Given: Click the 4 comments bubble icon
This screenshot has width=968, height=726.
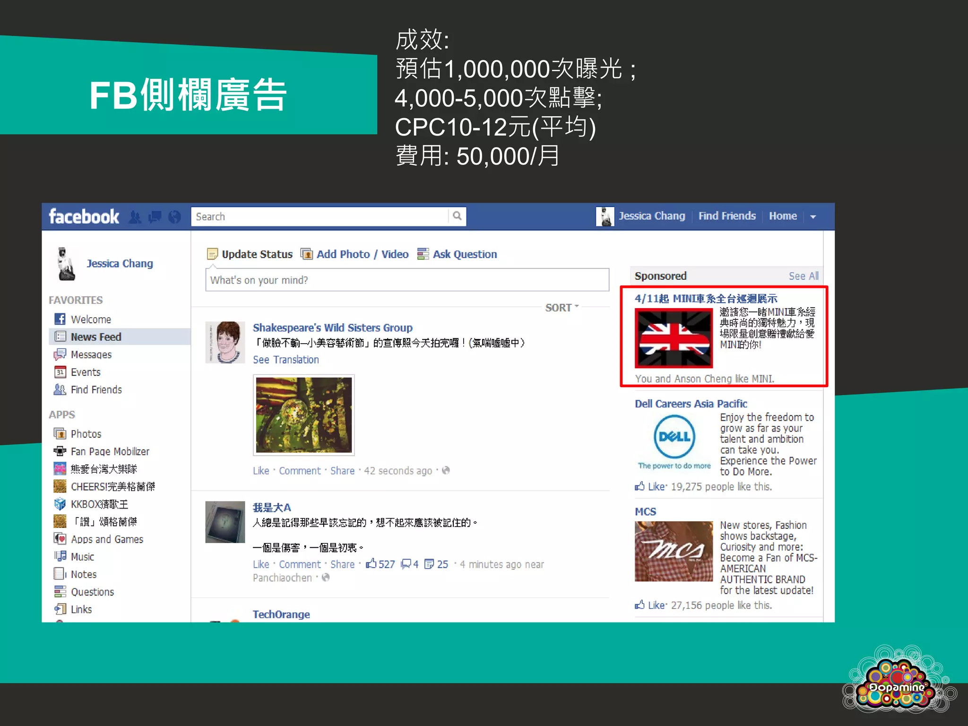Looking at the screenshot, I should tap(406, 564).
